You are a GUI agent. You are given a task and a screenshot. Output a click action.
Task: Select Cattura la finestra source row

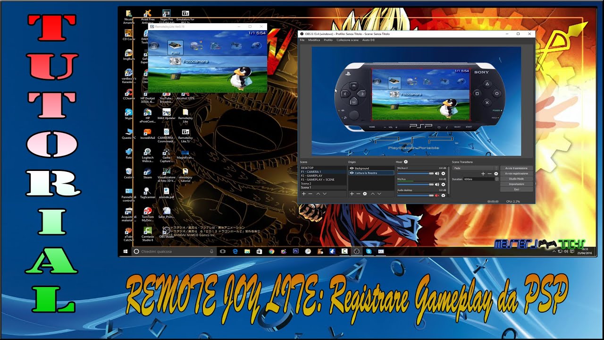point(371,173)
